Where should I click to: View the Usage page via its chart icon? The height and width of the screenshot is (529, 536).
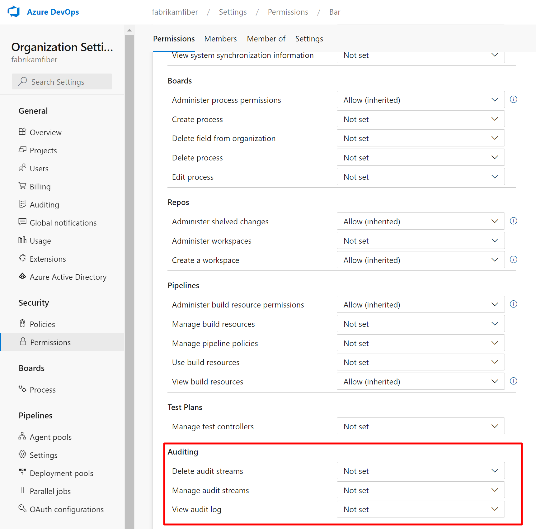[x=22, y=241]
